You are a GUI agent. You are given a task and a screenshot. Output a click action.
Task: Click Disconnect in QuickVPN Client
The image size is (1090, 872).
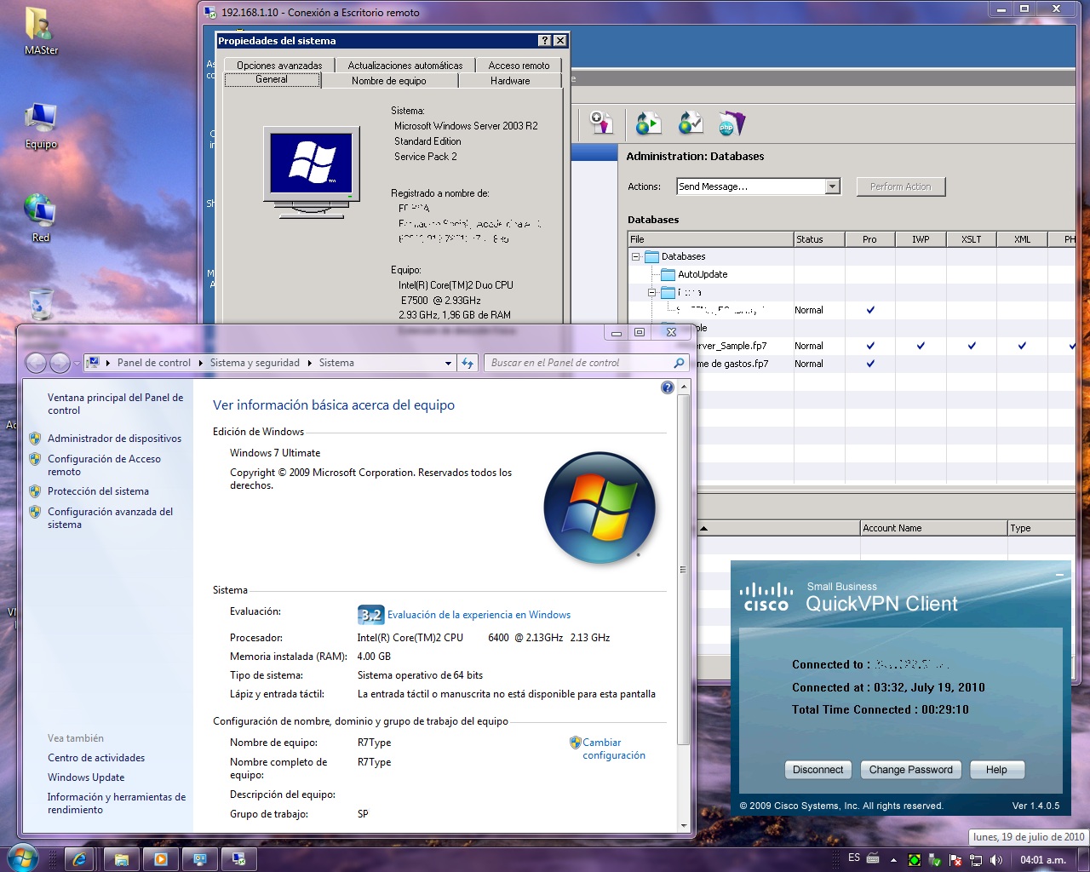tap(817, 770)
